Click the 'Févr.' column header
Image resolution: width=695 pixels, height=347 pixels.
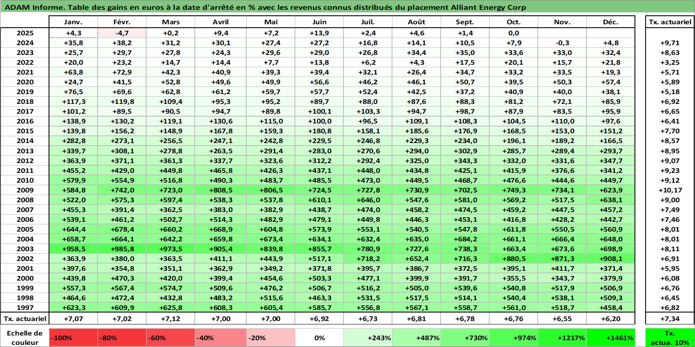point(122,22)
